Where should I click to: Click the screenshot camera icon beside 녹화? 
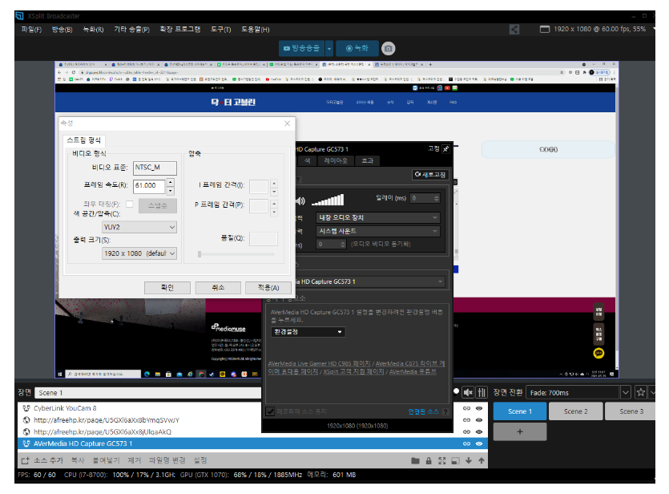[388, 49]
